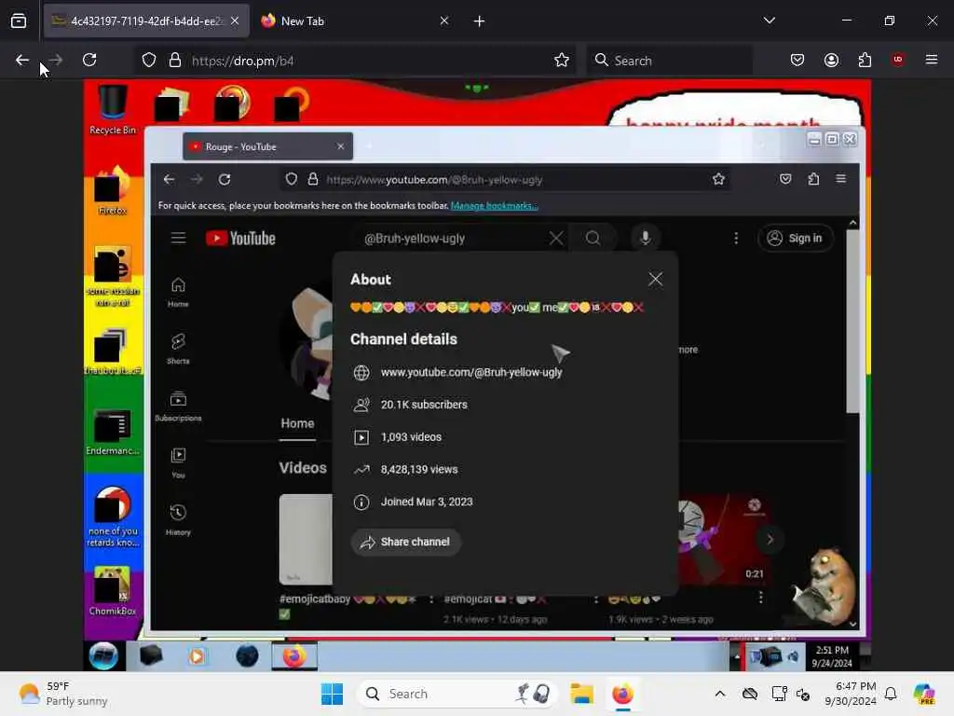954x716 pixels.
Task: Open ChomikBox desktop icon
Action: 113,590
